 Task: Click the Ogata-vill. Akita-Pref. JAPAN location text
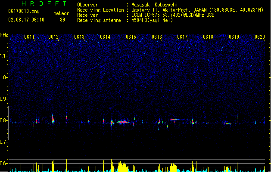pos(170,10)
